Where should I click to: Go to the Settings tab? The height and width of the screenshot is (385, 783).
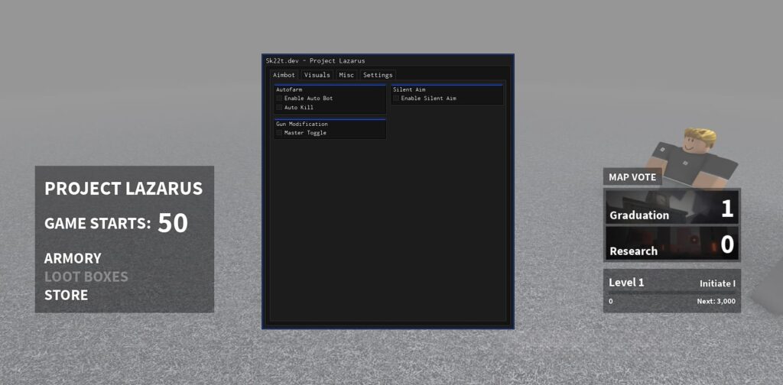pos(378,75)
